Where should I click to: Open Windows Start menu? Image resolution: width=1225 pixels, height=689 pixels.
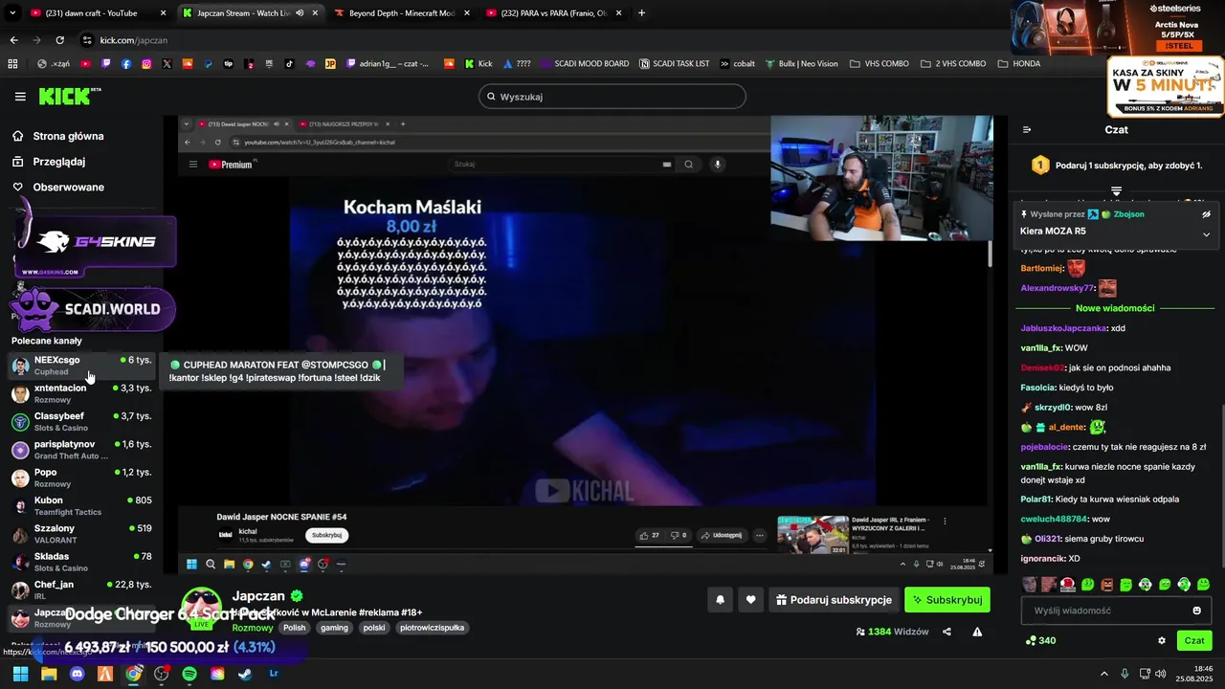point(20,674)
